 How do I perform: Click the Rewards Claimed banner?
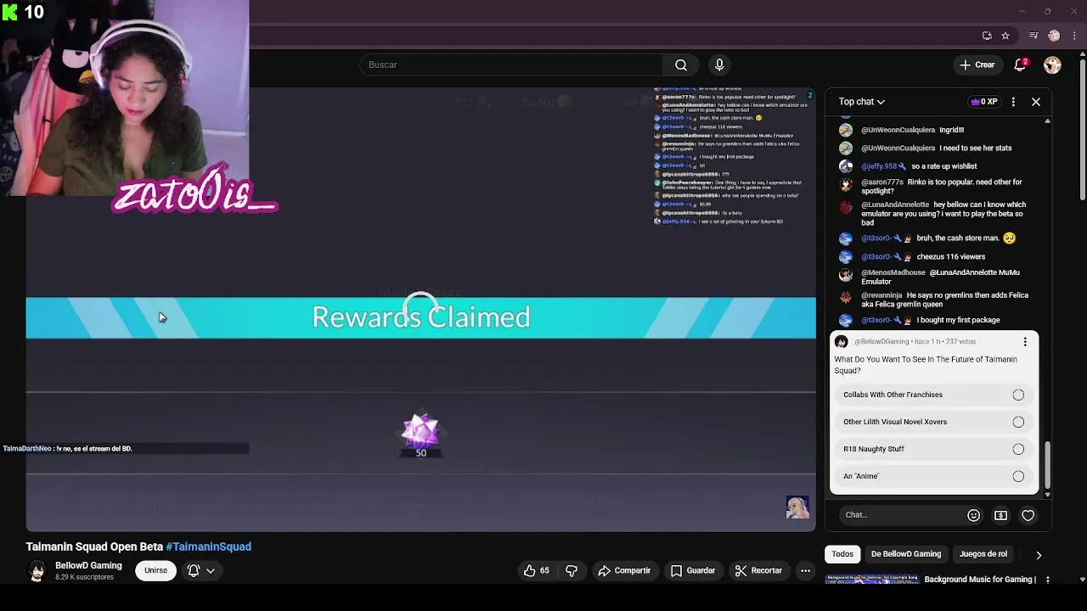(420, 317)
